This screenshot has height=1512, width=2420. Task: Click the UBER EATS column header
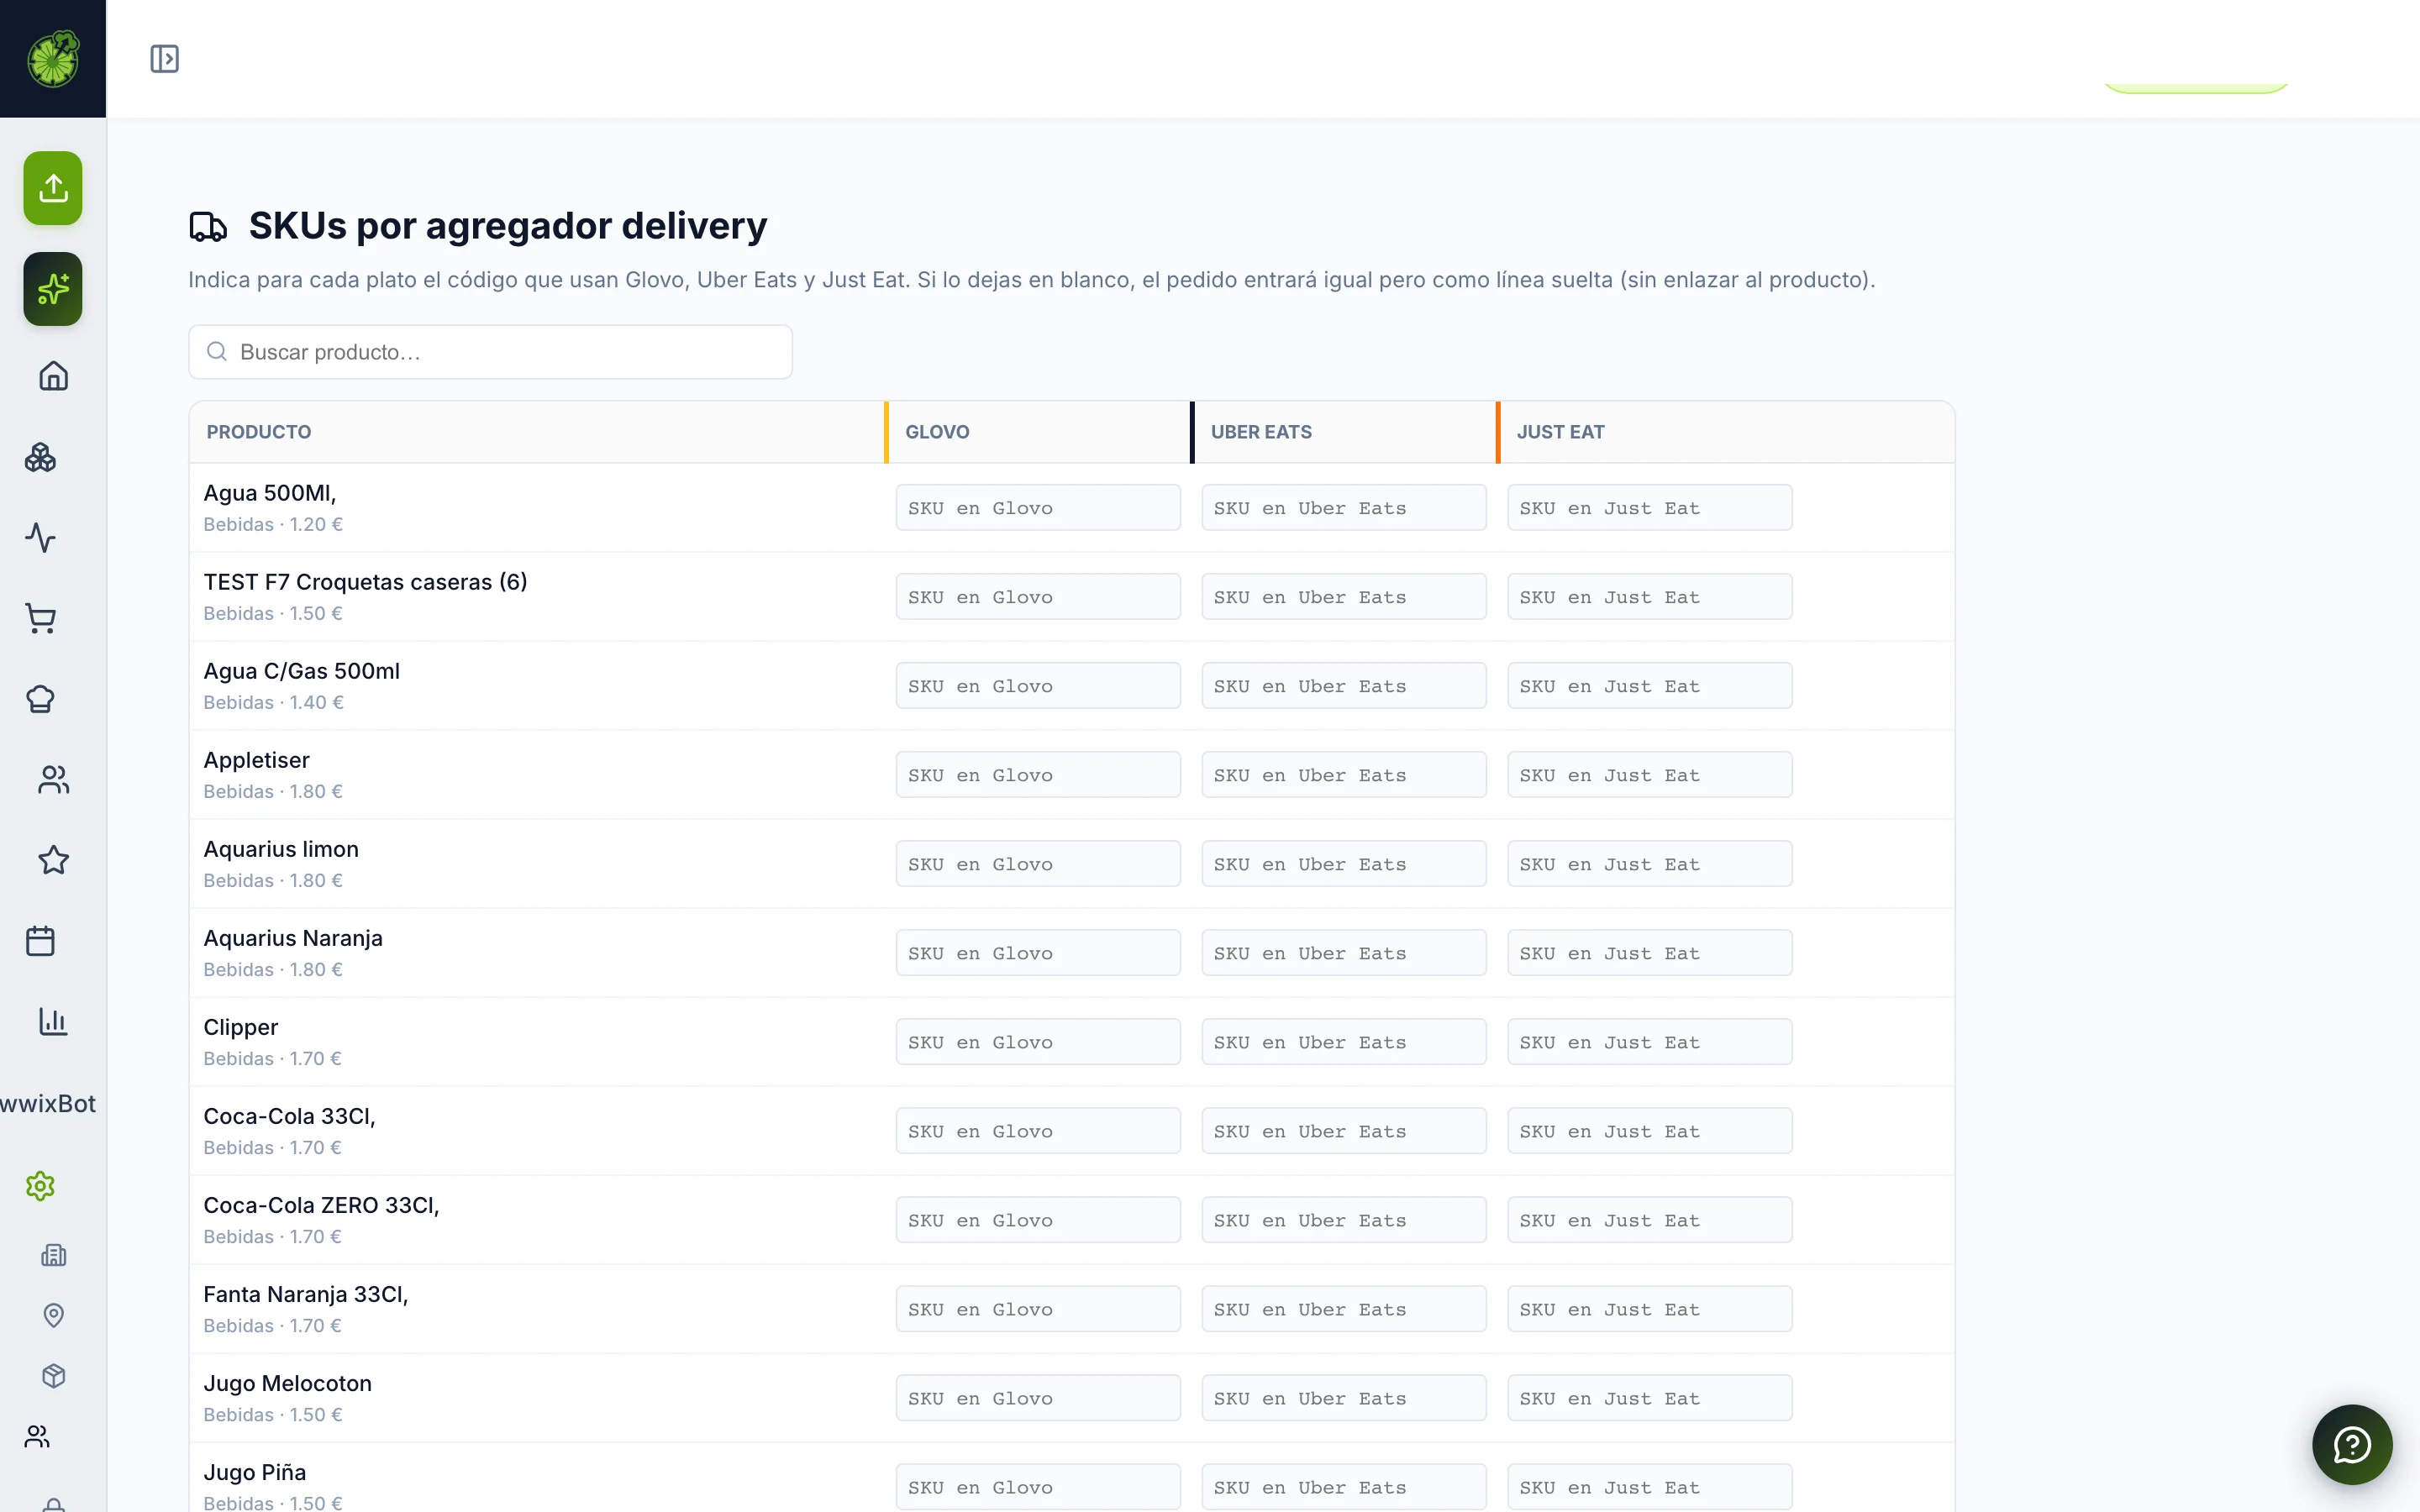coord(1261,432)
